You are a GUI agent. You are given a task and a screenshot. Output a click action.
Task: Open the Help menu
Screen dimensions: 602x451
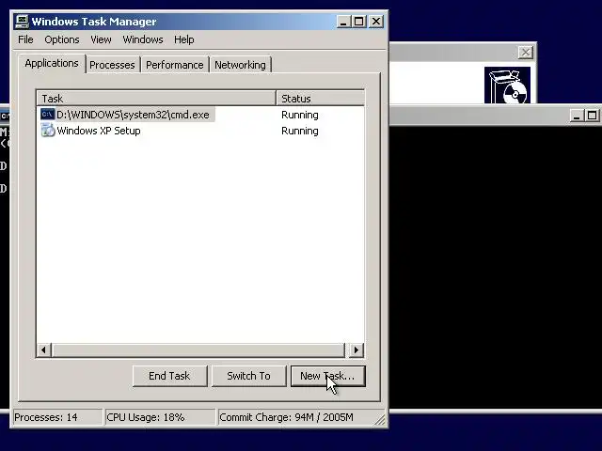pyautogui.click(x=184, y=39)
